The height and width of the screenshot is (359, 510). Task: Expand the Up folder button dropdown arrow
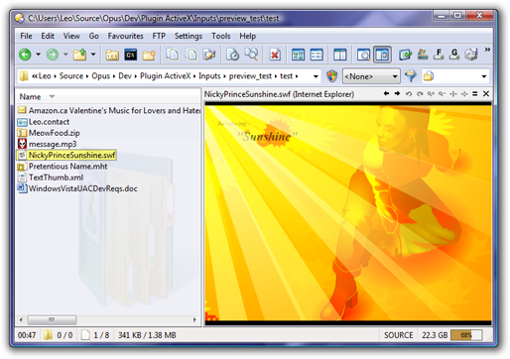(93, 54)
